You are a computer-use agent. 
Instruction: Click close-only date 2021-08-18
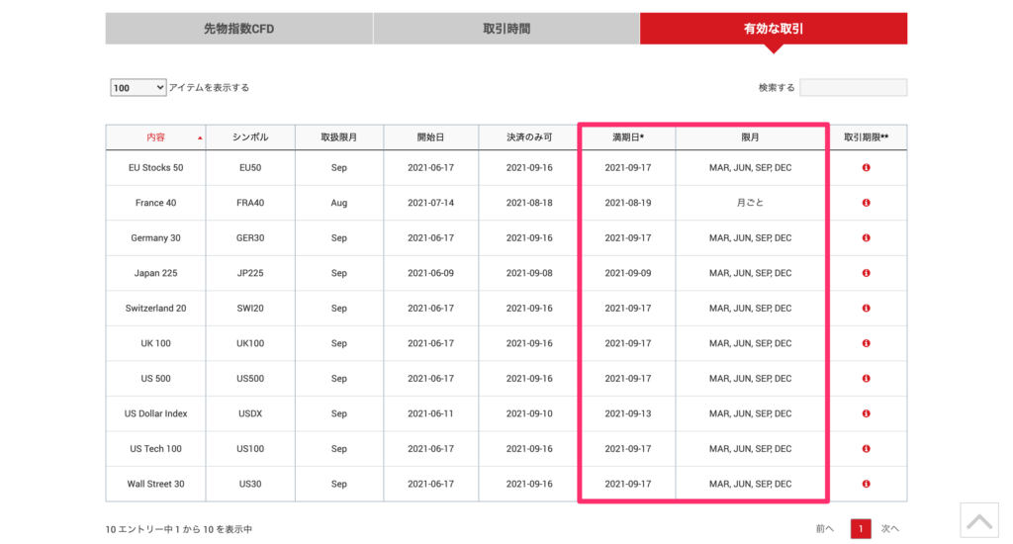(529, 203)
